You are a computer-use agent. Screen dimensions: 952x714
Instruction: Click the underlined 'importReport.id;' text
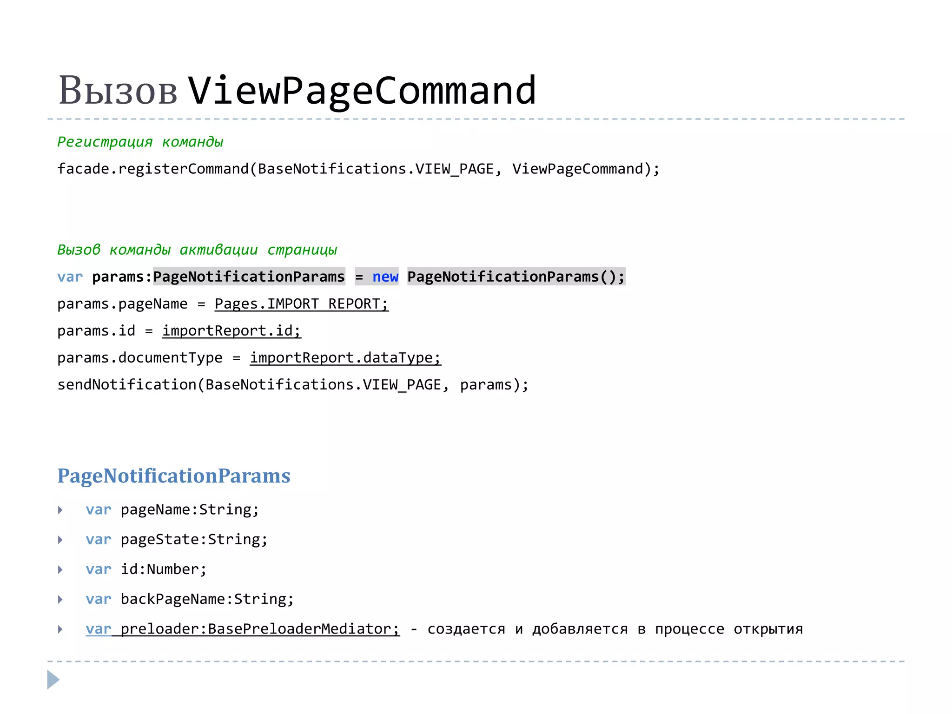tap(231, 331)
